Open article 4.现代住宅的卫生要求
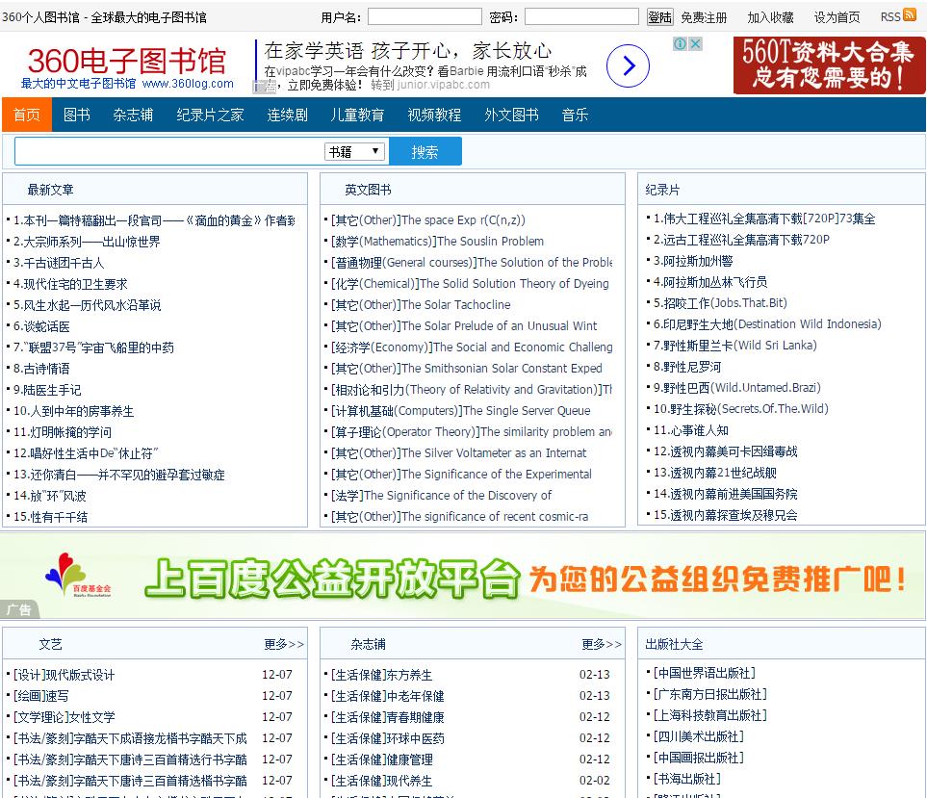 pyautogui.click(x=70, y=284)
